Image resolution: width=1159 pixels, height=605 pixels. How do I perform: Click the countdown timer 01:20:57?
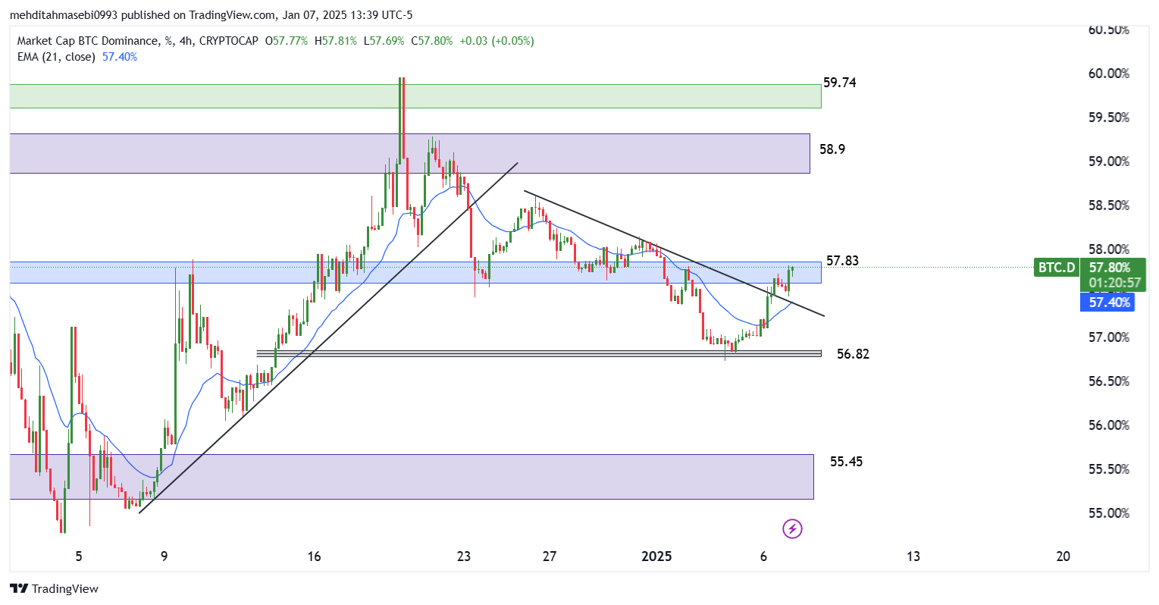pos(1114,283)
